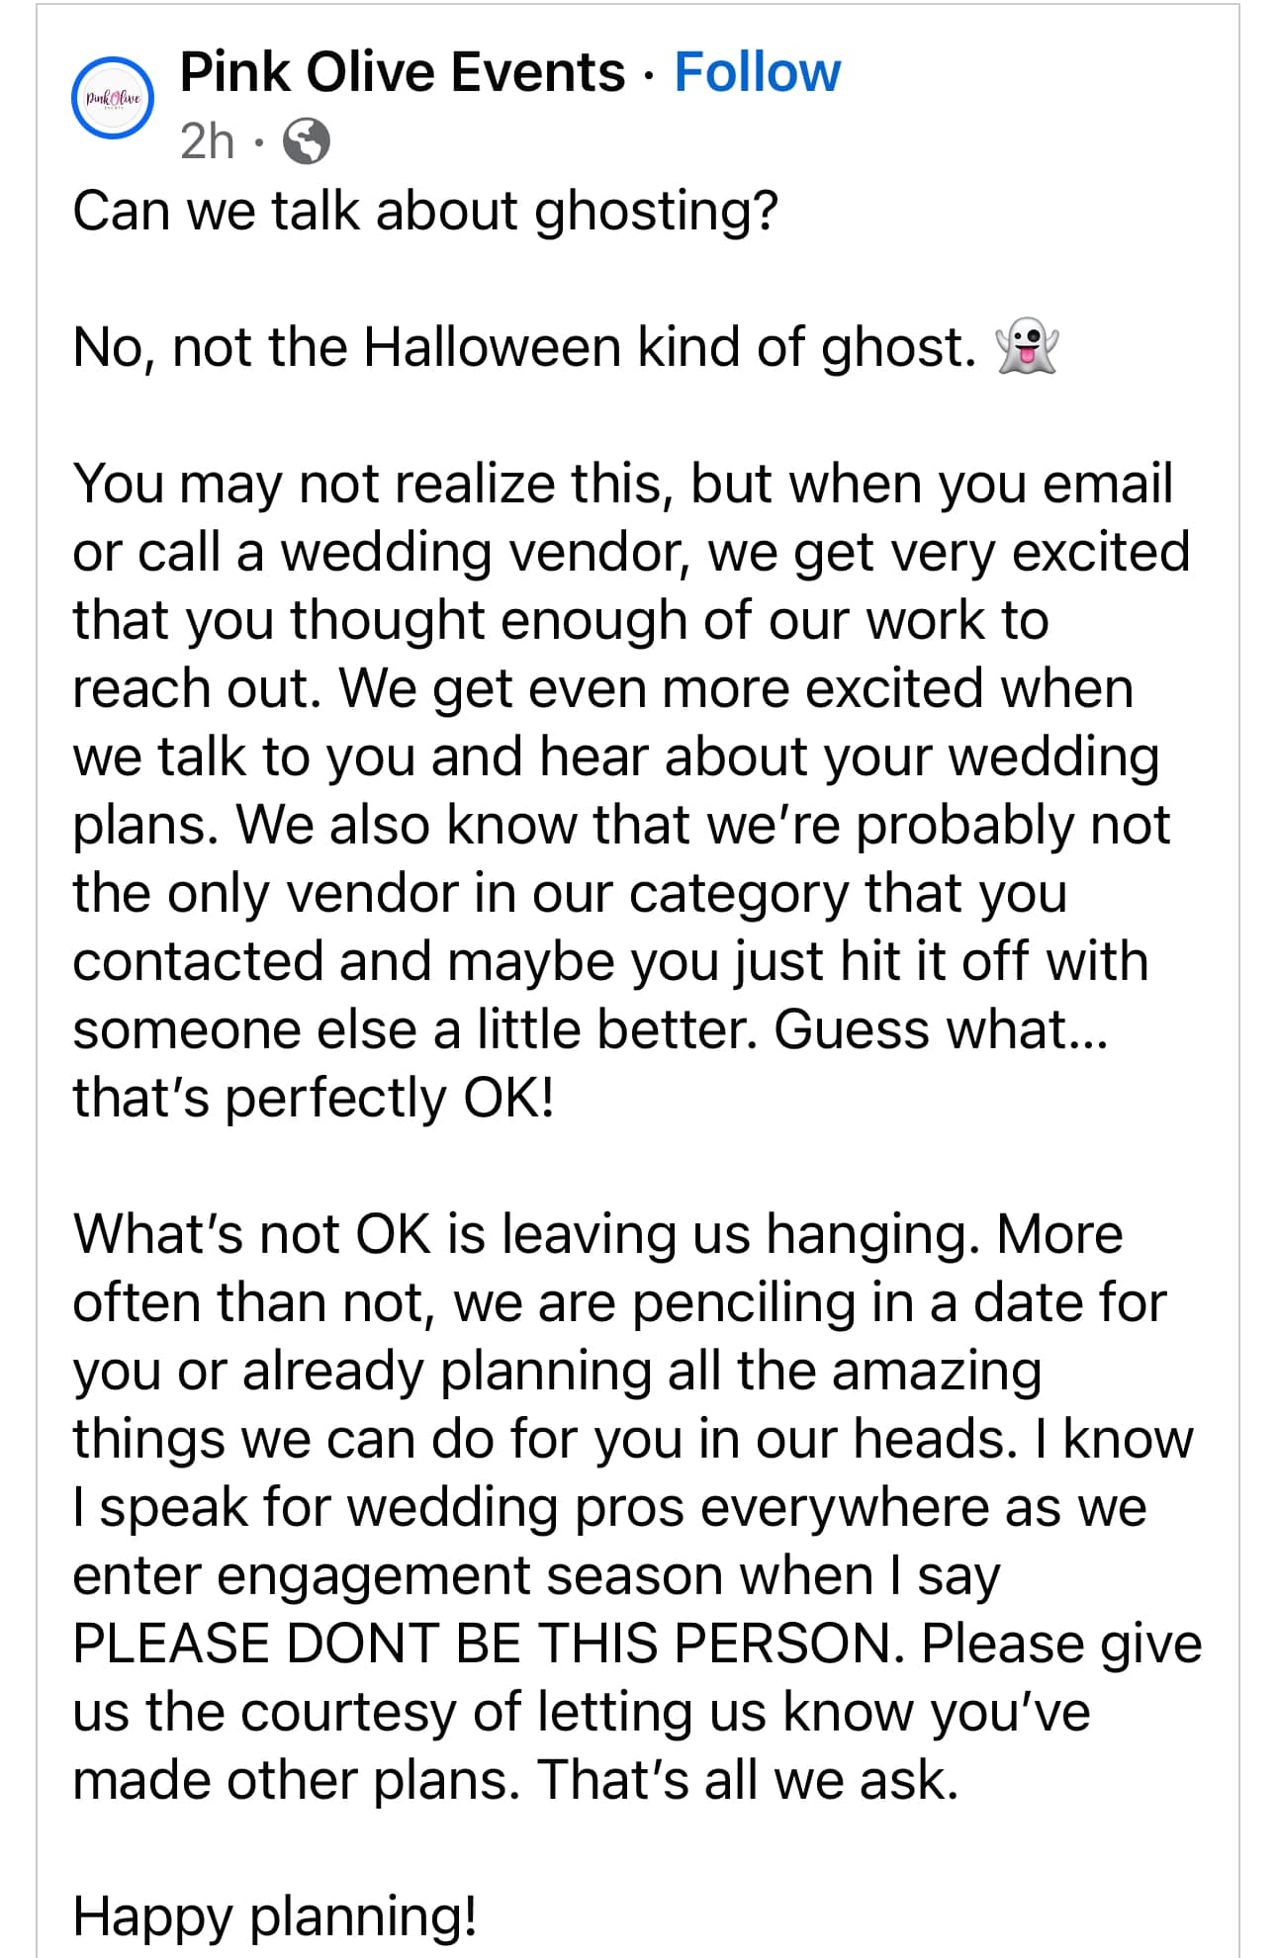Viewport: 1276px width, 1958px height.
Task: Click the ghost emoji in the post
Action: pyautogui.click(x=1027, y=346)
